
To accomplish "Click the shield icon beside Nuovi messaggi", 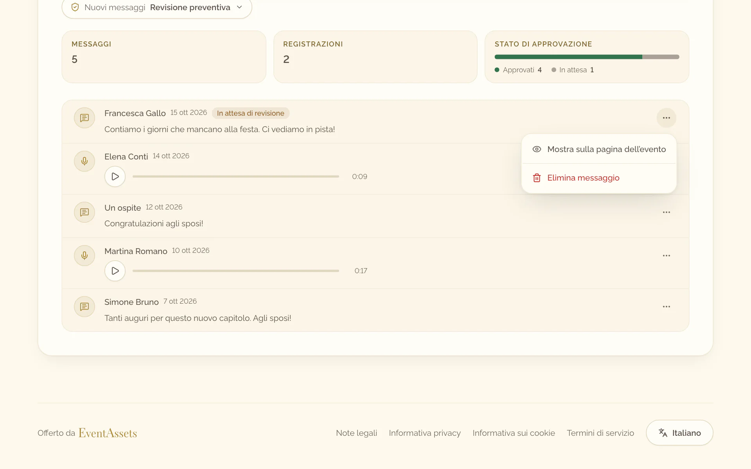I will click(x=75, y=7).
